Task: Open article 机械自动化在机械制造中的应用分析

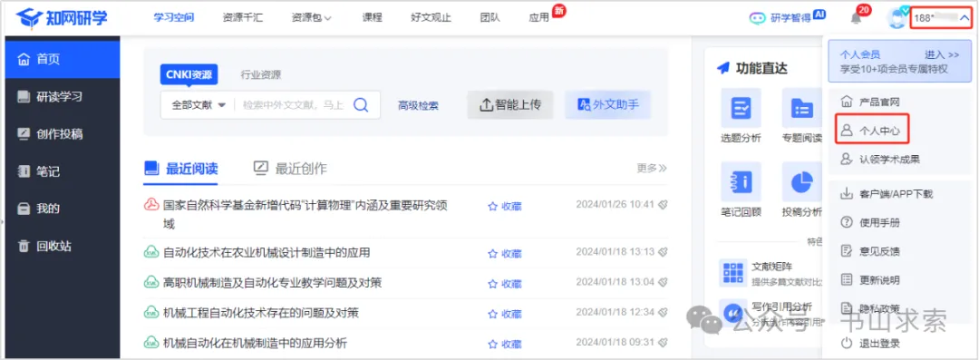Action: [x=256, y=343]
